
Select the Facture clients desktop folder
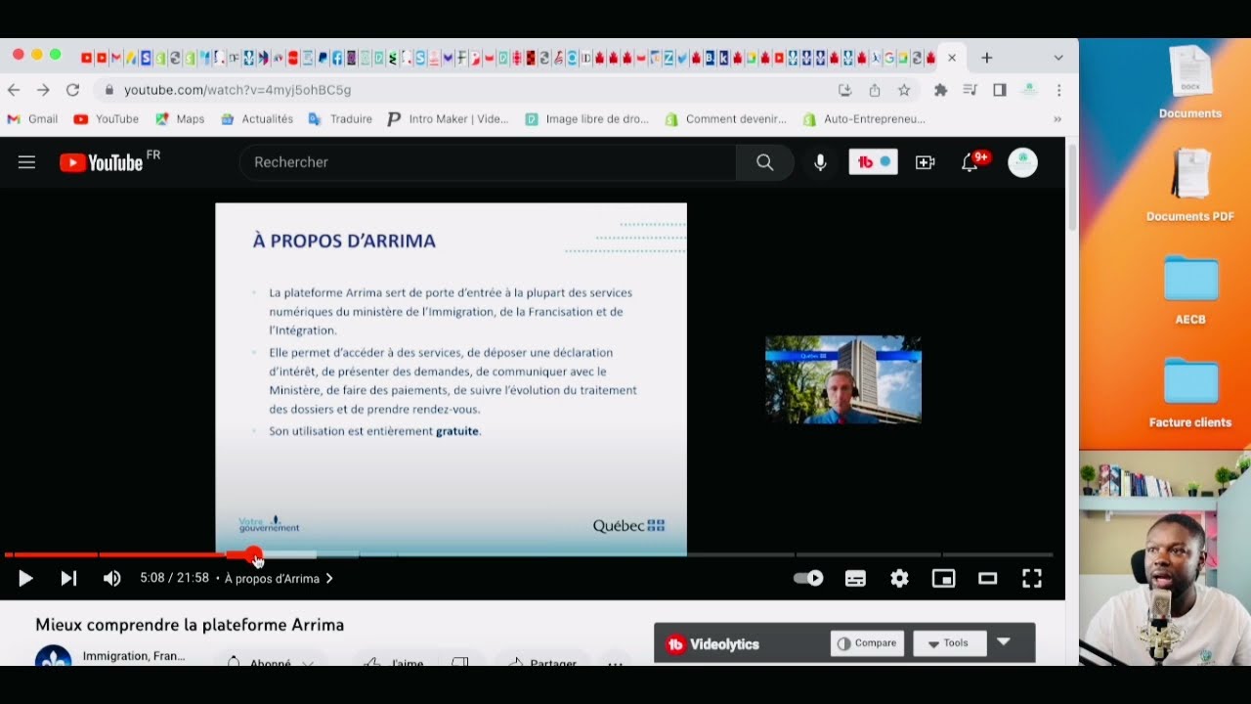click(1190, 394)
